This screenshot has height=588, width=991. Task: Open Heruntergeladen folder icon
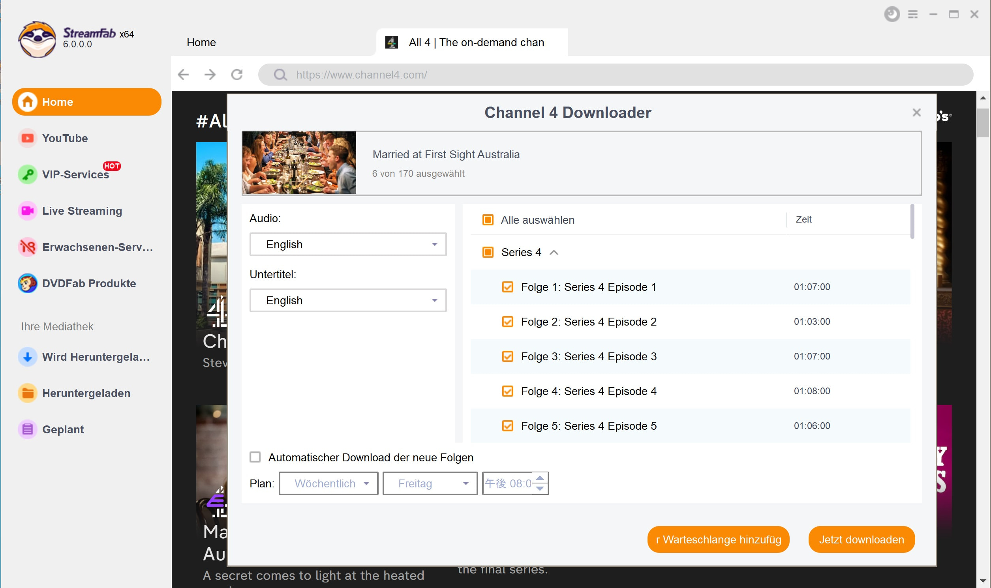click(x=27, y=393)
